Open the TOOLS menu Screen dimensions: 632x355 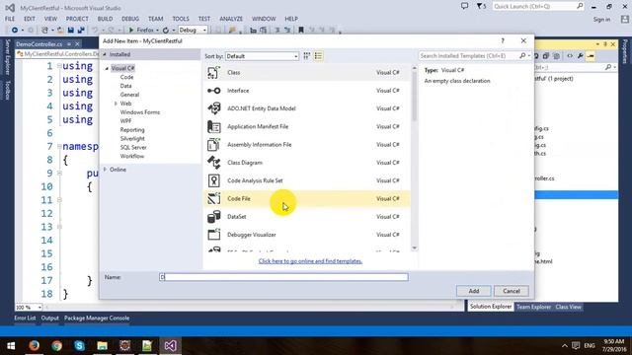tap(181, 19)
